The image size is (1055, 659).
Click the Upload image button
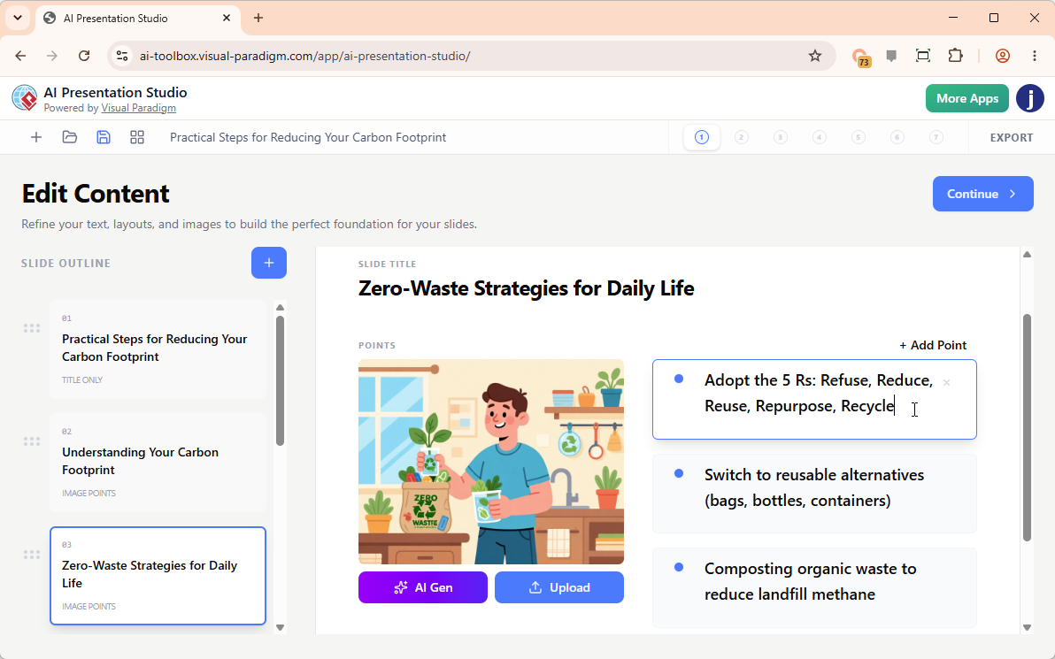click(x=559, y=587)
